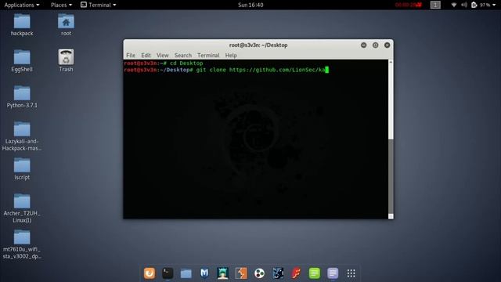This screenshot has width=501, height=282.
Task: Open the root home folder on desktop
Action: (66, 25)
